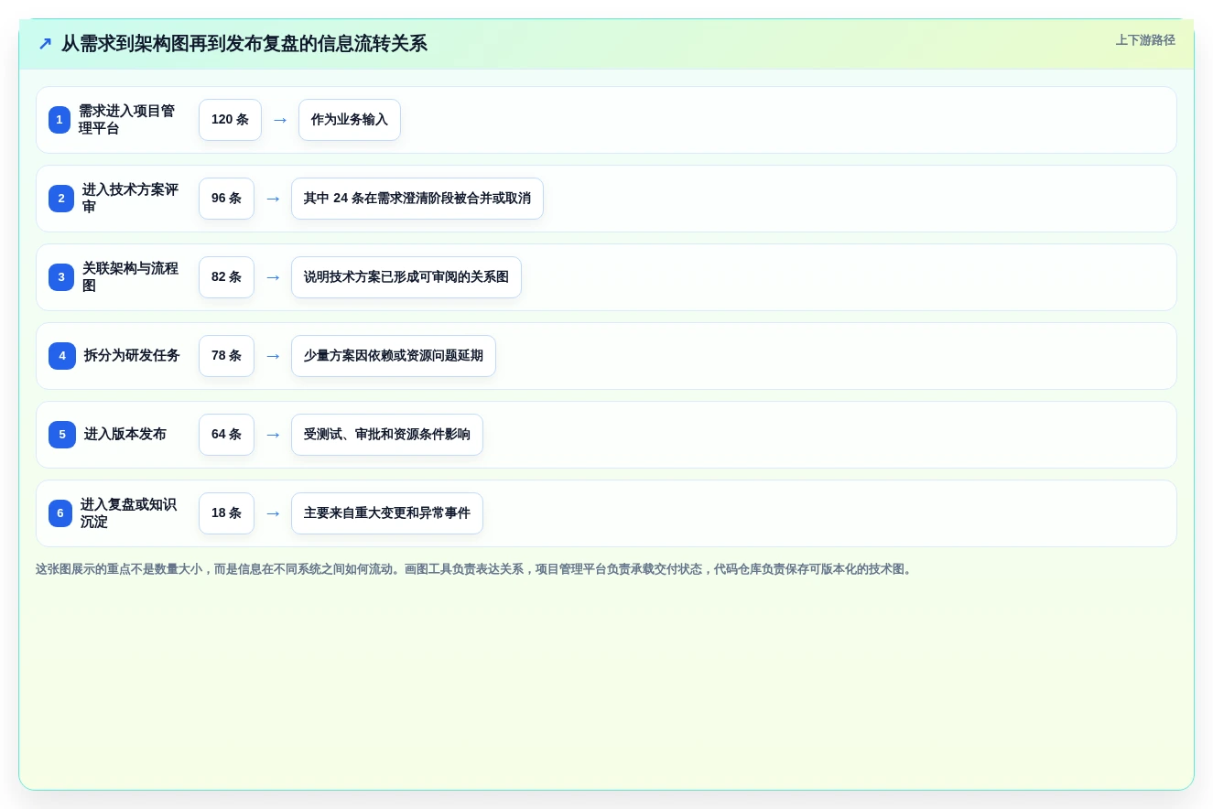1213x809 pixels.
Task: Click the 上下游路径 label
Action: tap(1145, 40)
